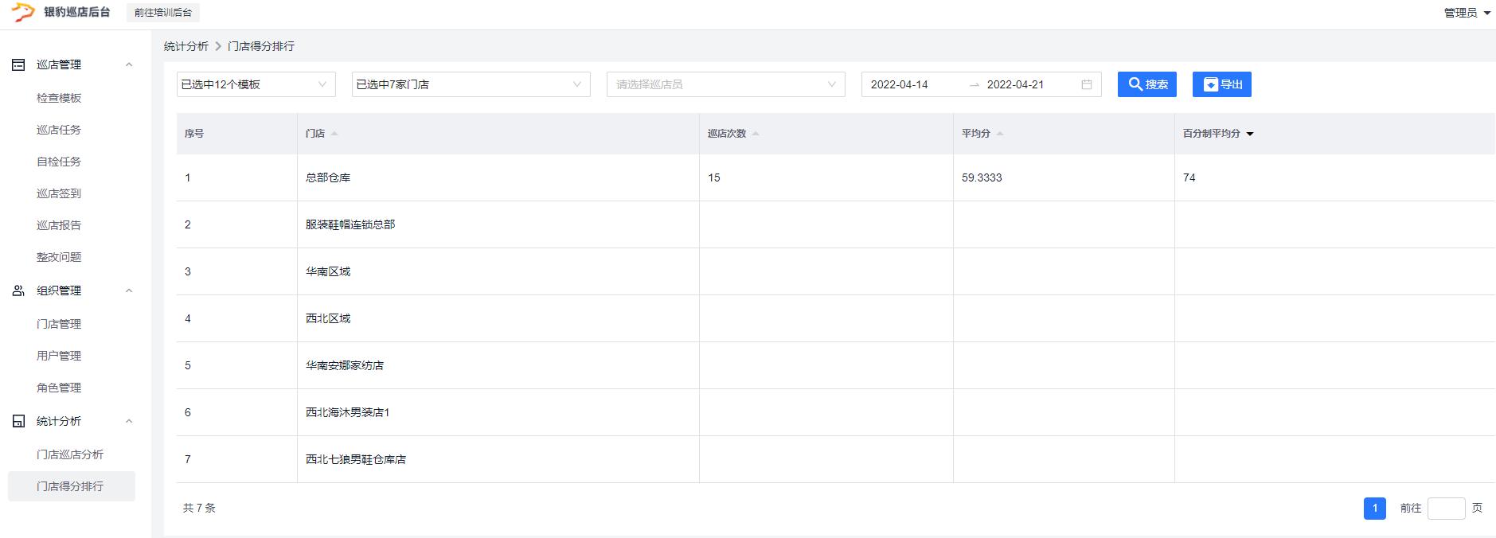This screenshot has height=538, width=1496.
Task: Open the 已选中12个模板 template dropdown
Action: pyautogui.click(x=256, y=84)
